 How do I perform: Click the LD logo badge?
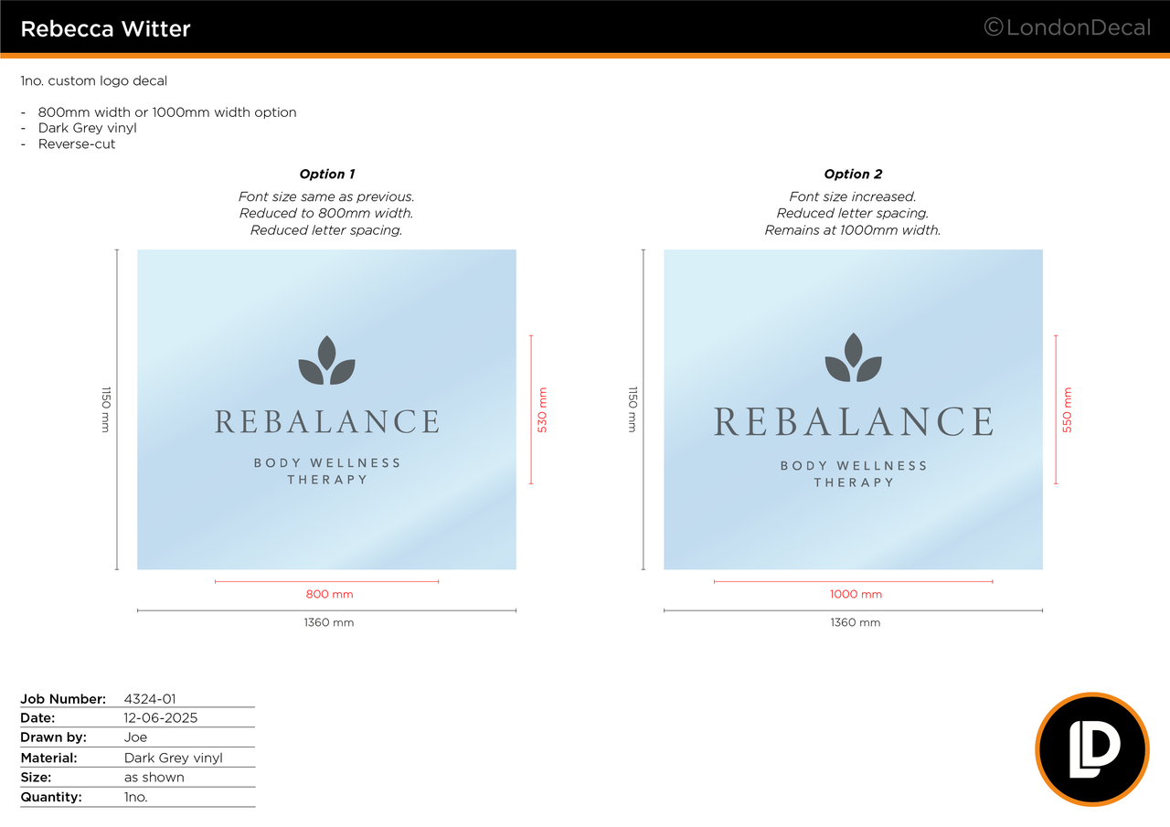(x=1091, y=749)
